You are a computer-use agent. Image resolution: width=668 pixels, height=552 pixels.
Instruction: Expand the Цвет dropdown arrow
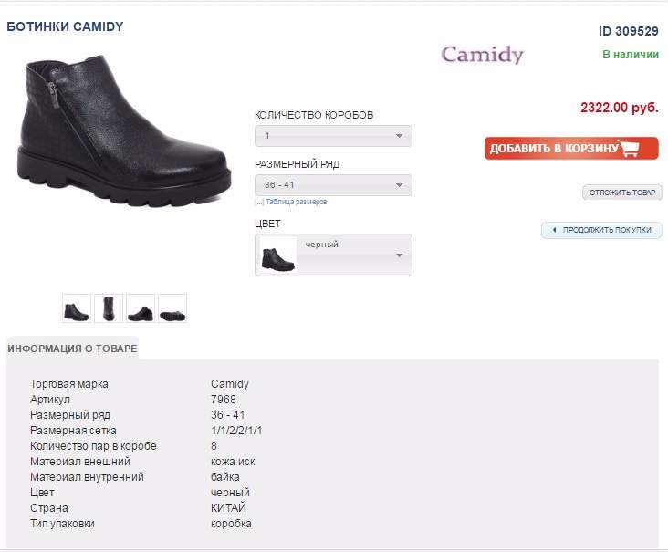[x=399, y=255]
